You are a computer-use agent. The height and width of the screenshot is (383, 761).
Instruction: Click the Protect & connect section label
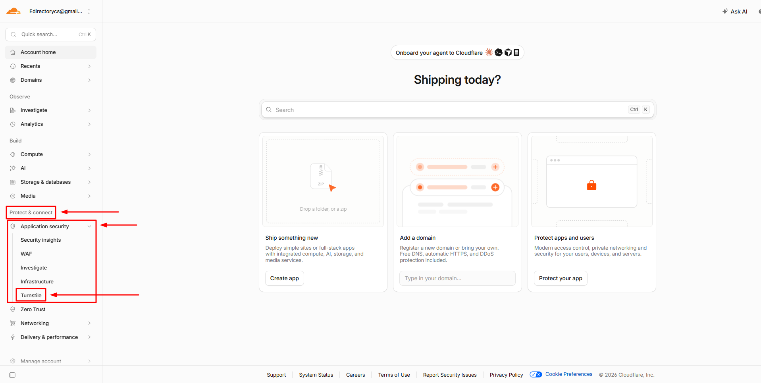[31, 213]
